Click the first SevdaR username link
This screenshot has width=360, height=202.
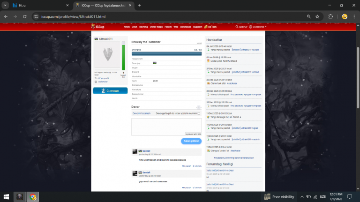click(146, 151)
